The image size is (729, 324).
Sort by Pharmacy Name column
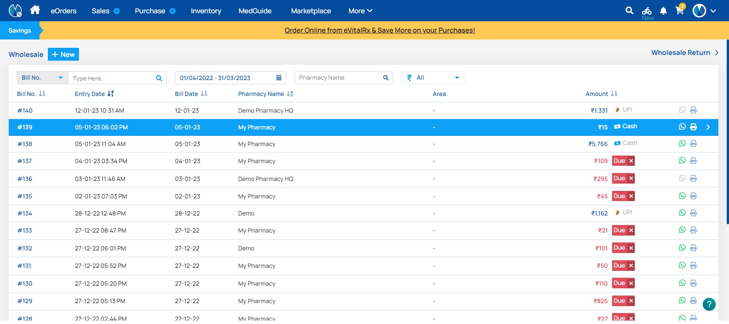coord(290,93)
